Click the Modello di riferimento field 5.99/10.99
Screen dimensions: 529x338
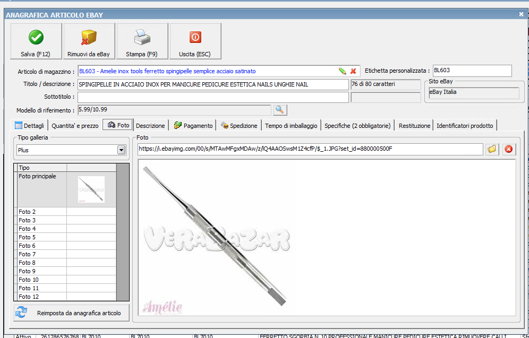tap(174, 110)
